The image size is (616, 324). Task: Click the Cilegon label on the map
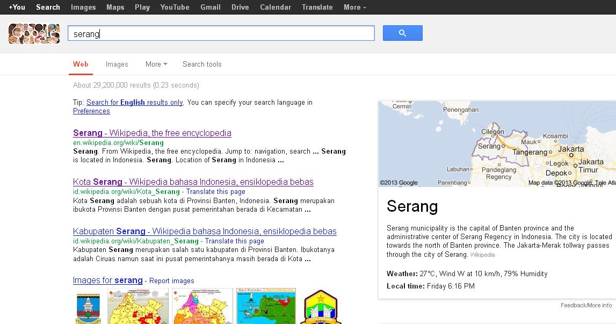[x=492, y=132]
